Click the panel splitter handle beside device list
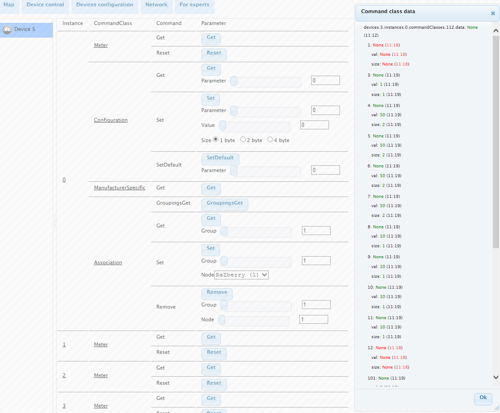500x413 pixels. click(55, 221)
